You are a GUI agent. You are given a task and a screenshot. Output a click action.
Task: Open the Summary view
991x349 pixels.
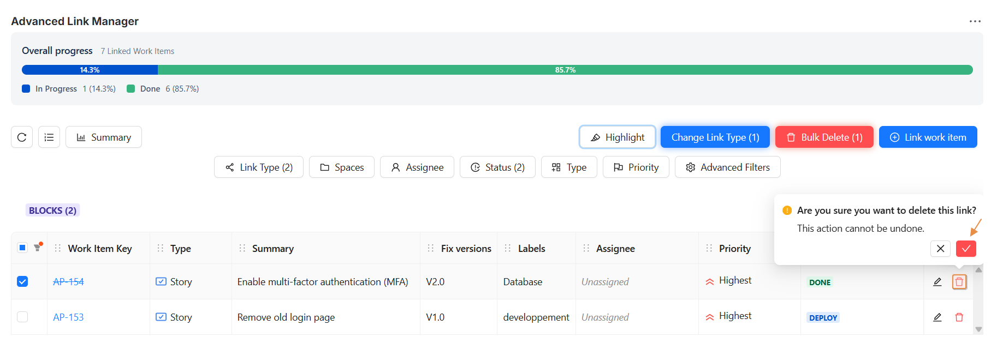pos(104,137)
